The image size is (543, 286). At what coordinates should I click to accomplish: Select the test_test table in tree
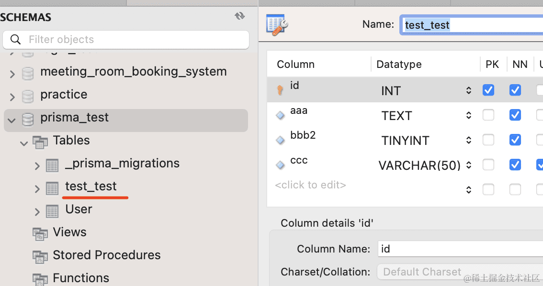coord(91,187)
